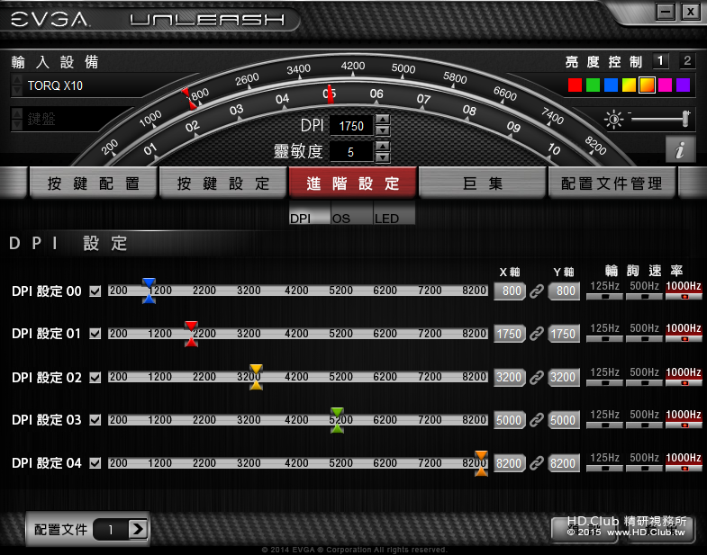Decrease 靈敏度 value with down arrow
This screenshot has width=707, height=555.
(383, 157)
